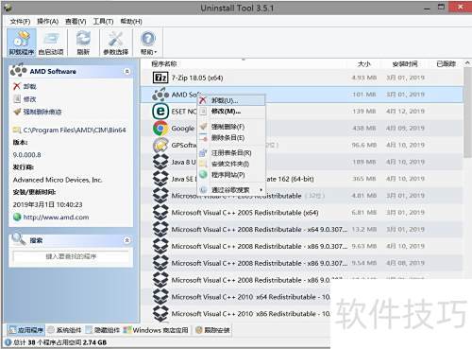Switch to the Windows 商店应用 tab
The image size is (472, 349).
point(156,330)
